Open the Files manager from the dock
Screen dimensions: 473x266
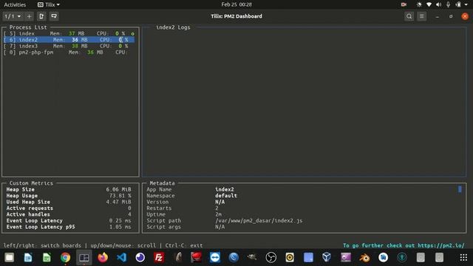pos(10,258)
